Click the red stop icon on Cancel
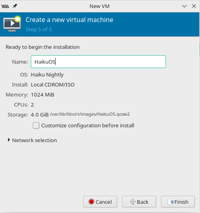Screen dimensions: 200x213 91,202
